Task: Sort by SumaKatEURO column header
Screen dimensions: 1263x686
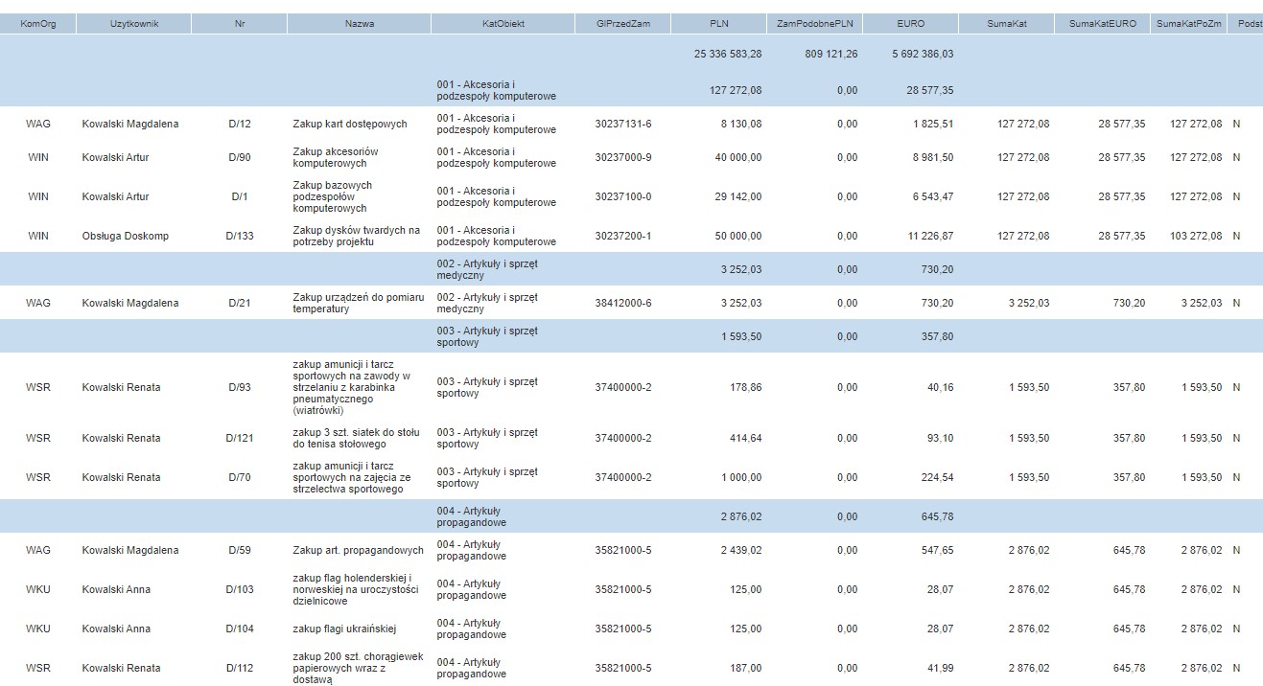Action: pos(1103,23)
